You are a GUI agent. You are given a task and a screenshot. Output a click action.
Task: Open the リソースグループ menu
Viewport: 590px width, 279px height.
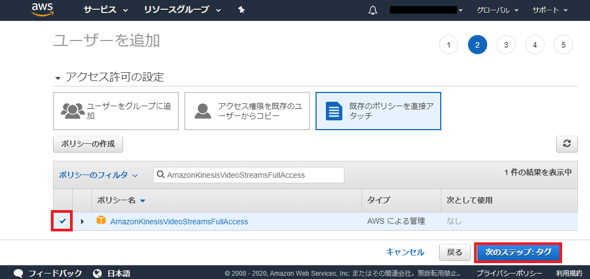(182, 10)
